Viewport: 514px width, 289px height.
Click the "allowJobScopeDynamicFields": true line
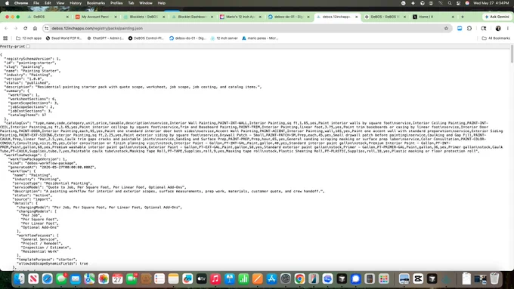[x=52, y=263]
